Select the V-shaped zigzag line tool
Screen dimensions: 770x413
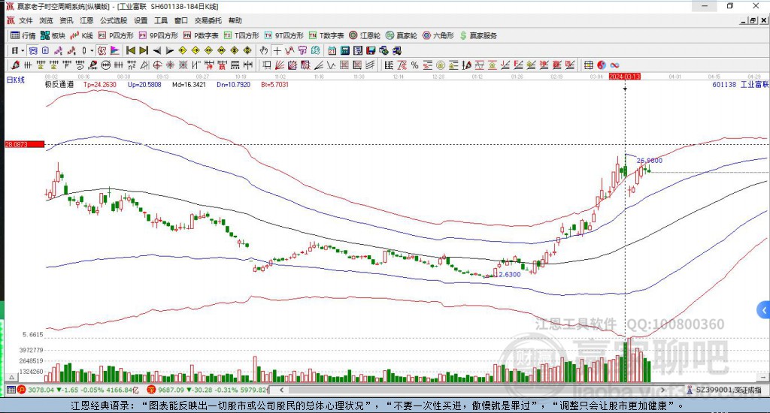point(332,65)
